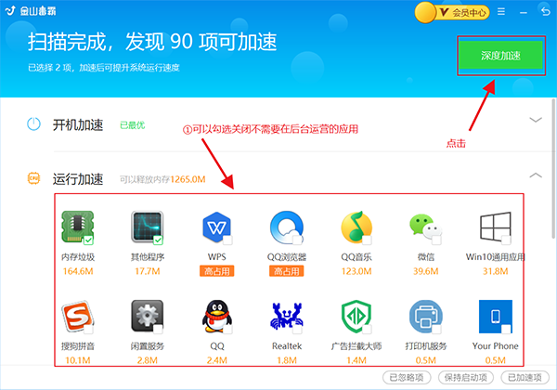Viewport: 557px width, 390px height.
Task: Click the gold coin icon
Action: tap(425, 12)
